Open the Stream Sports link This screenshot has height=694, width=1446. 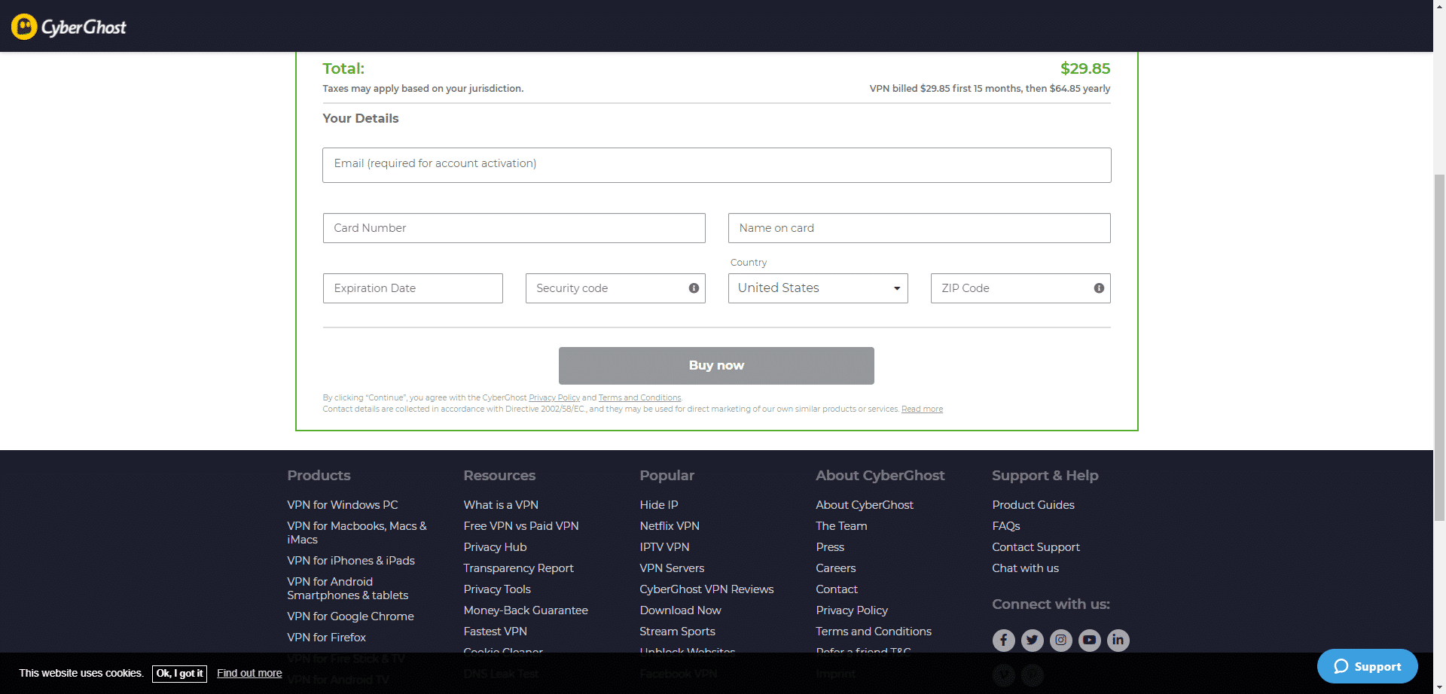click(x=677, y=632)
